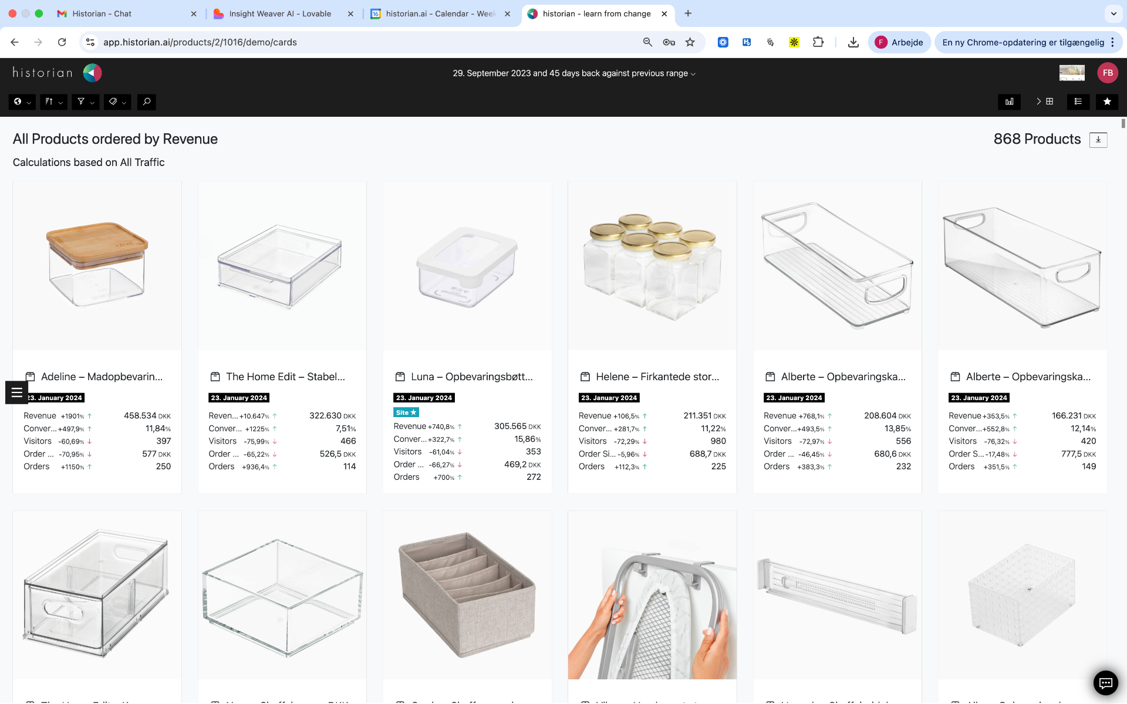Click the Site star badge on Luna card
This screenshot has width=1127, height=704.
point(406,412)
